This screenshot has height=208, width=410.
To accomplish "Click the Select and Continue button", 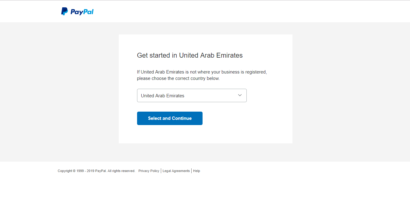I will (x=170, y=118).
